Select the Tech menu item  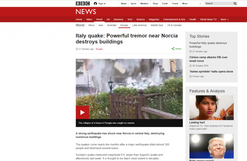coord(130,20)
